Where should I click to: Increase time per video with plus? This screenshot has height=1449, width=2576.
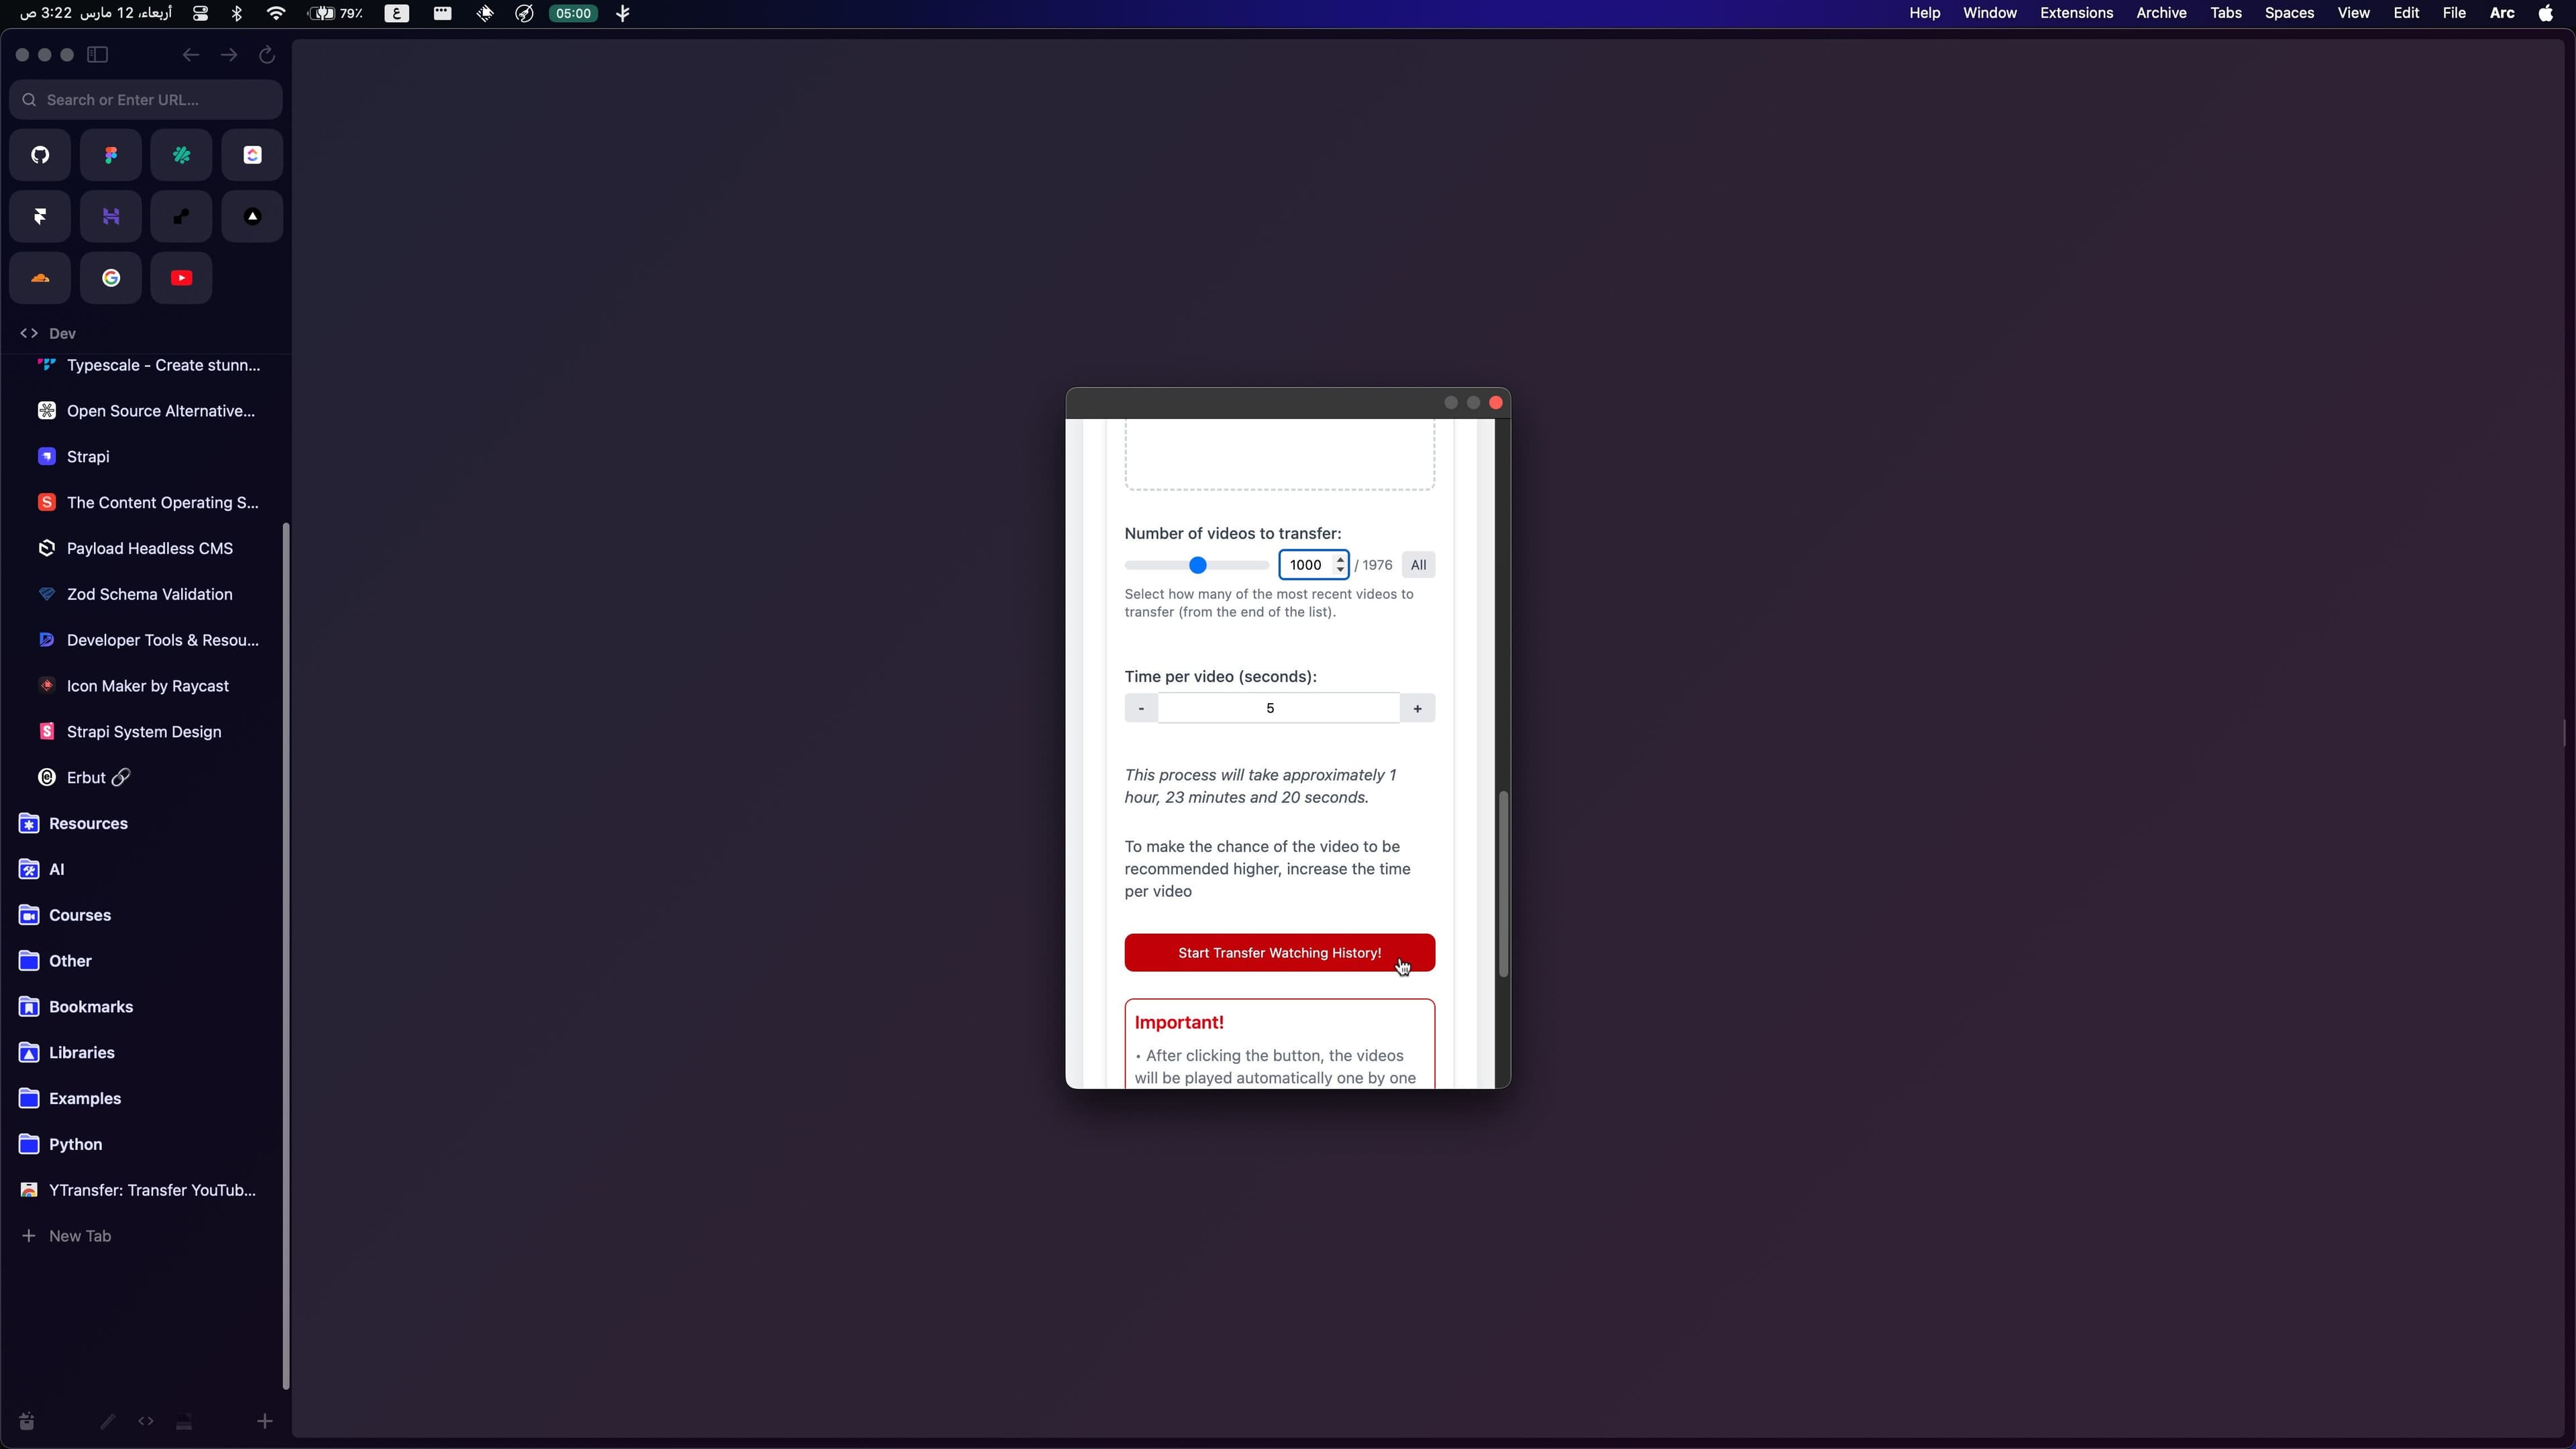tap(1417, 708)
